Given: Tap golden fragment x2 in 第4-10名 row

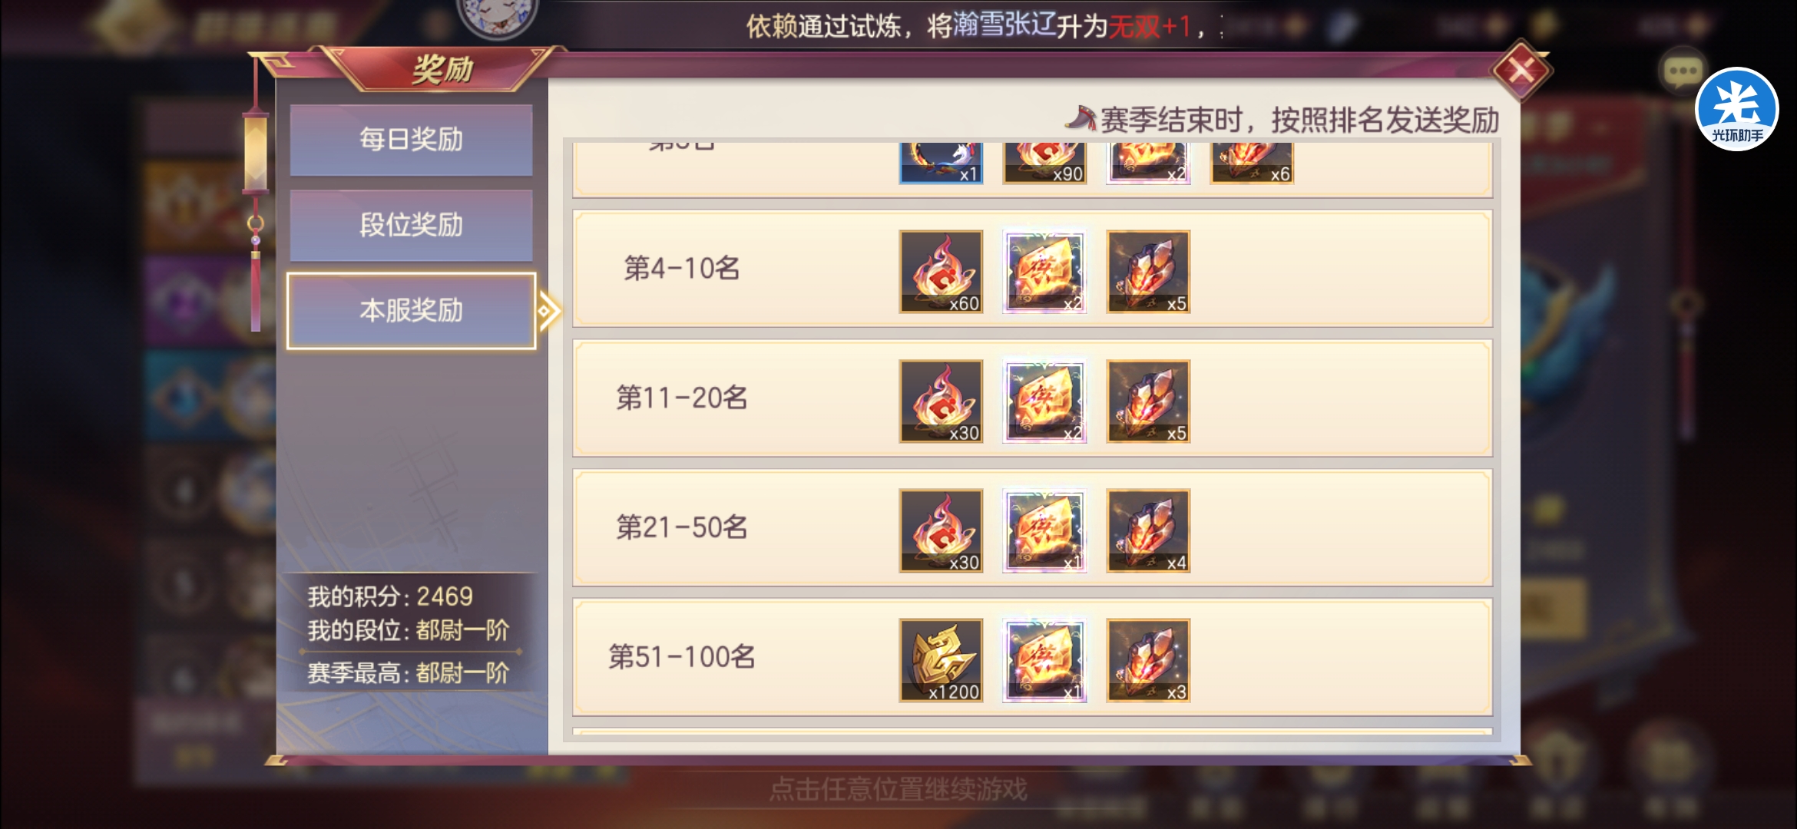Looking at the screenshot, I should pyautogui.click(x=1044, y=272).
